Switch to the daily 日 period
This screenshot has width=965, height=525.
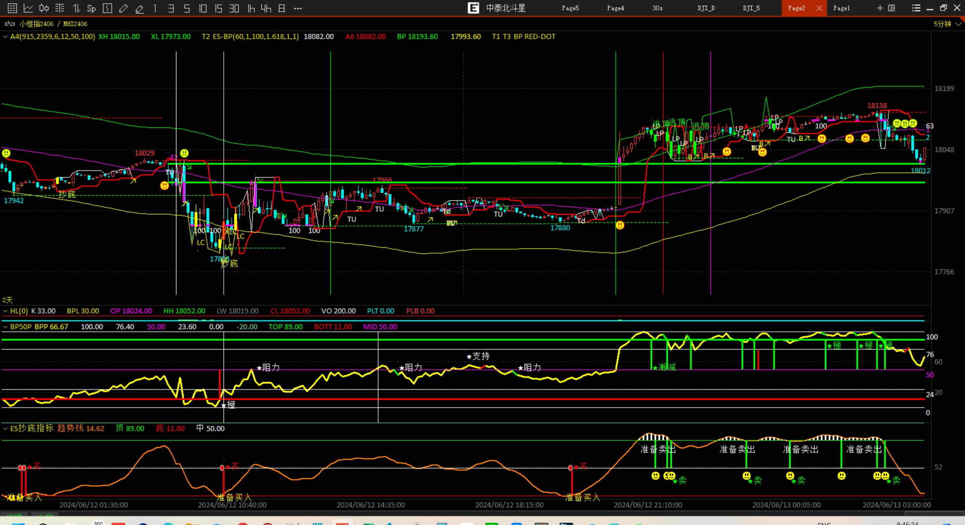[x=281, y=8]
